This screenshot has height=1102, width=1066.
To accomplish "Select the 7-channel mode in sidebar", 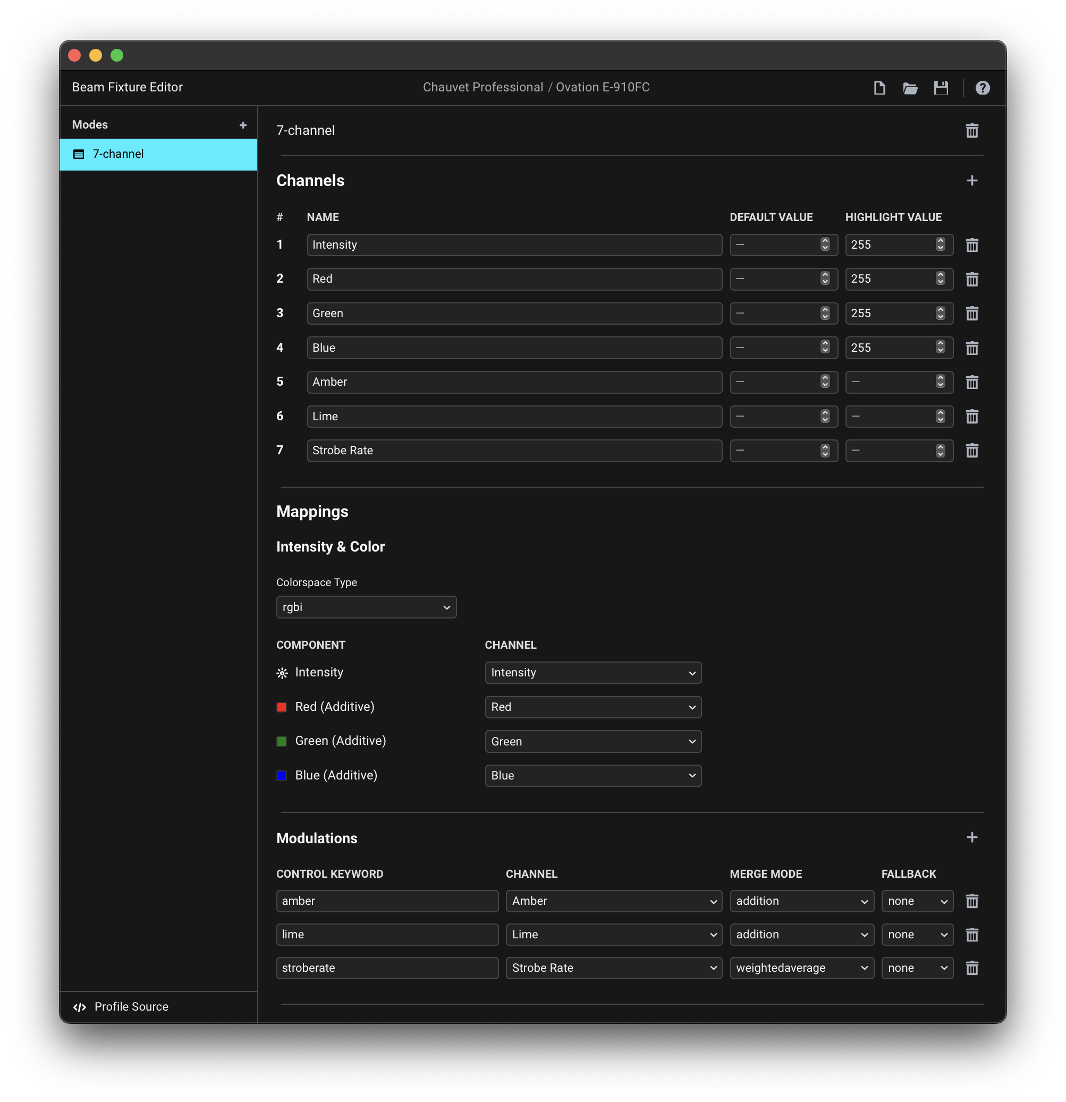I will click(158, 154).
